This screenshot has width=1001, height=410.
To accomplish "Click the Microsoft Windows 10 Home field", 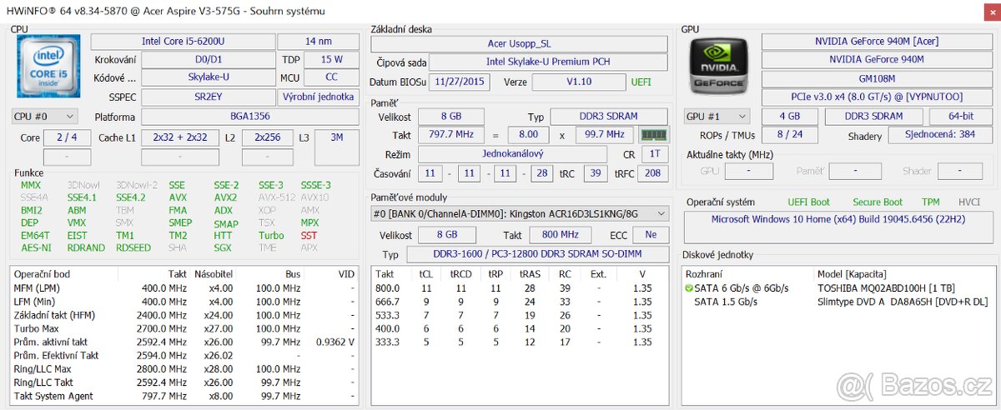I will pyautogui.click(x=840, y=219).
